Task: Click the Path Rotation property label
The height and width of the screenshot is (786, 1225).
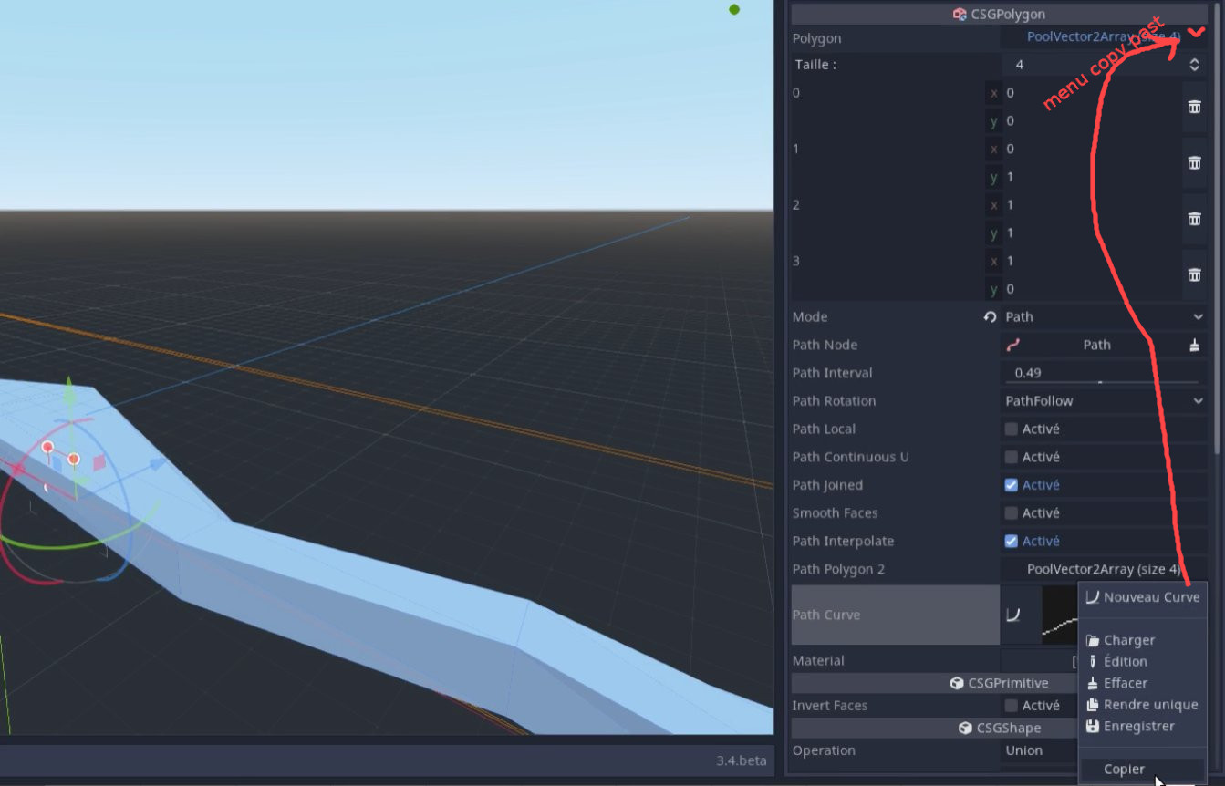Action: pos(834,401)
